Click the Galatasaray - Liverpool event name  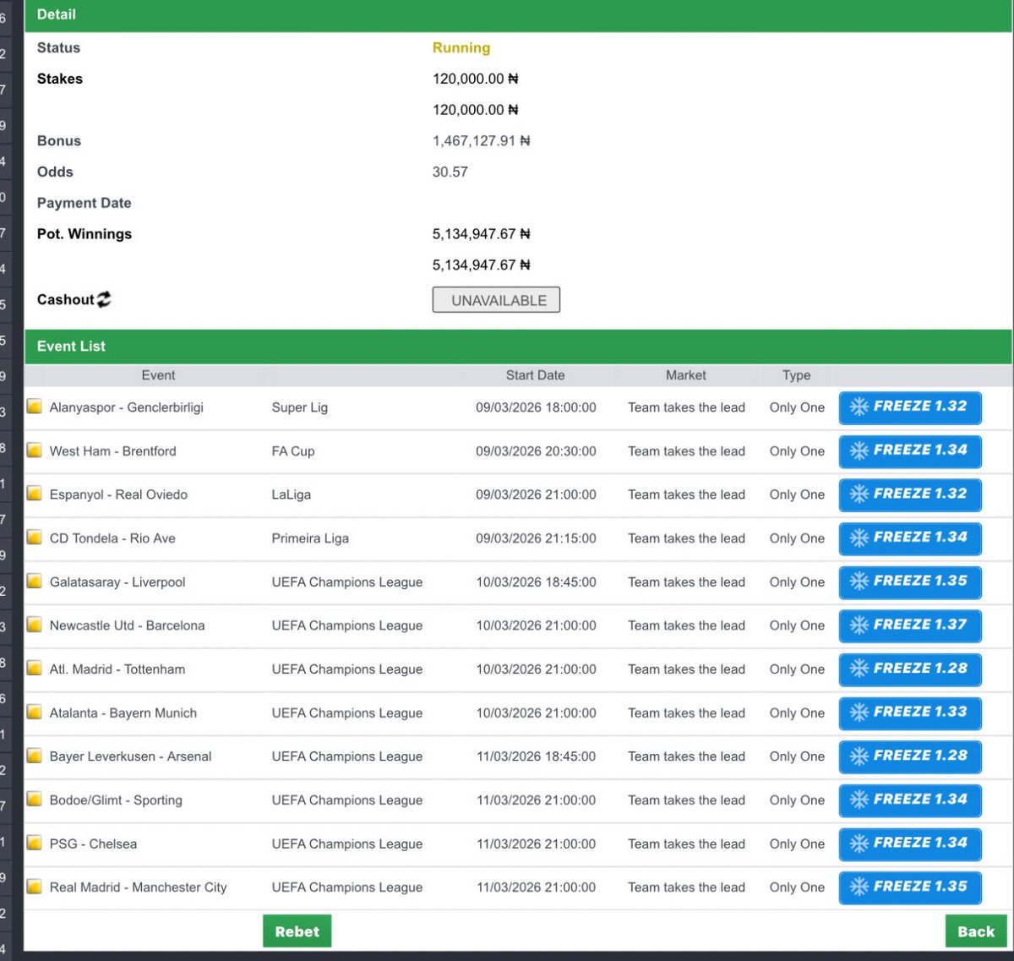point(117,582)
